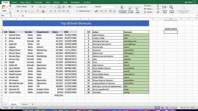Viewport: 198px width, 111px height.
Task: Click the Format Painter brush icon
Action: (10, 12)
